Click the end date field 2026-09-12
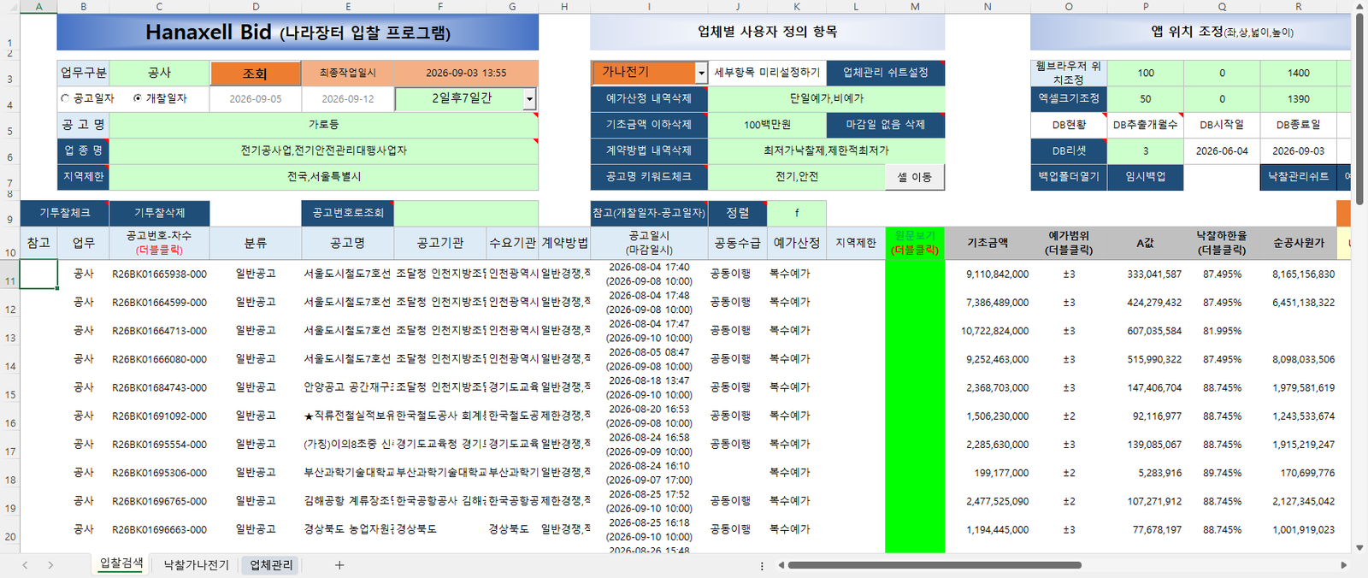Image resolution: width=1368 pixels, height=578 pixels. pyautogui.click(x=347, y=99)
